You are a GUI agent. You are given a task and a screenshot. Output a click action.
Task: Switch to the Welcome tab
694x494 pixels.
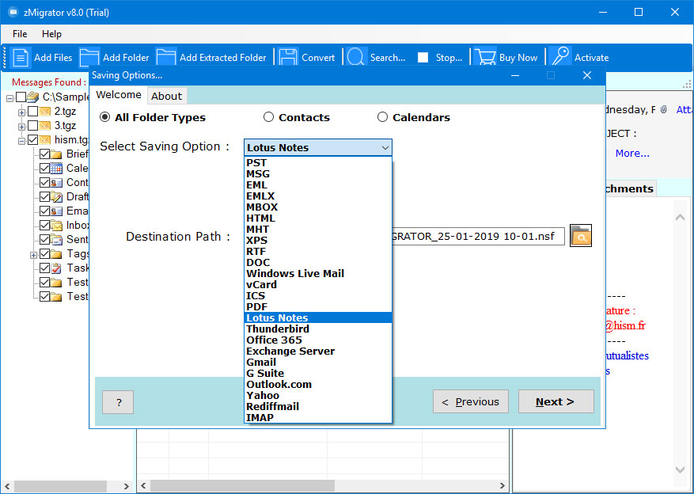tap(119, 95)
